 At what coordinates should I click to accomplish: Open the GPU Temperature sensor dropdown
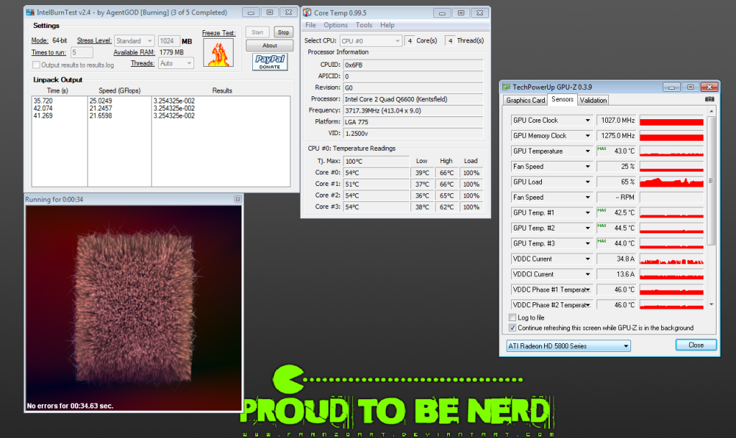(x=588, y=151)
